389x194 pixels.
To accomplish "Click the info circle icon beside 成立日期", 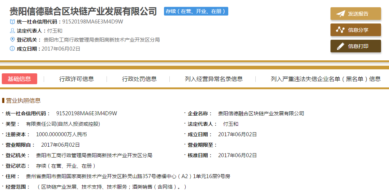I will coord(12,49).
